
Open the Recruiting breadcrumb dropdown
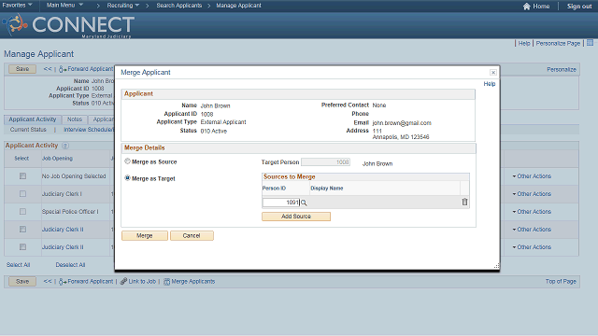122,6
